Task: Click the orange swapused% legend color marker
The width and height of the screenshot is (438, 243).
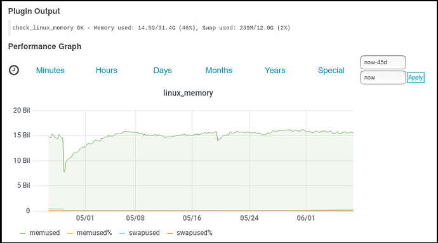Action: coord(169,233)
